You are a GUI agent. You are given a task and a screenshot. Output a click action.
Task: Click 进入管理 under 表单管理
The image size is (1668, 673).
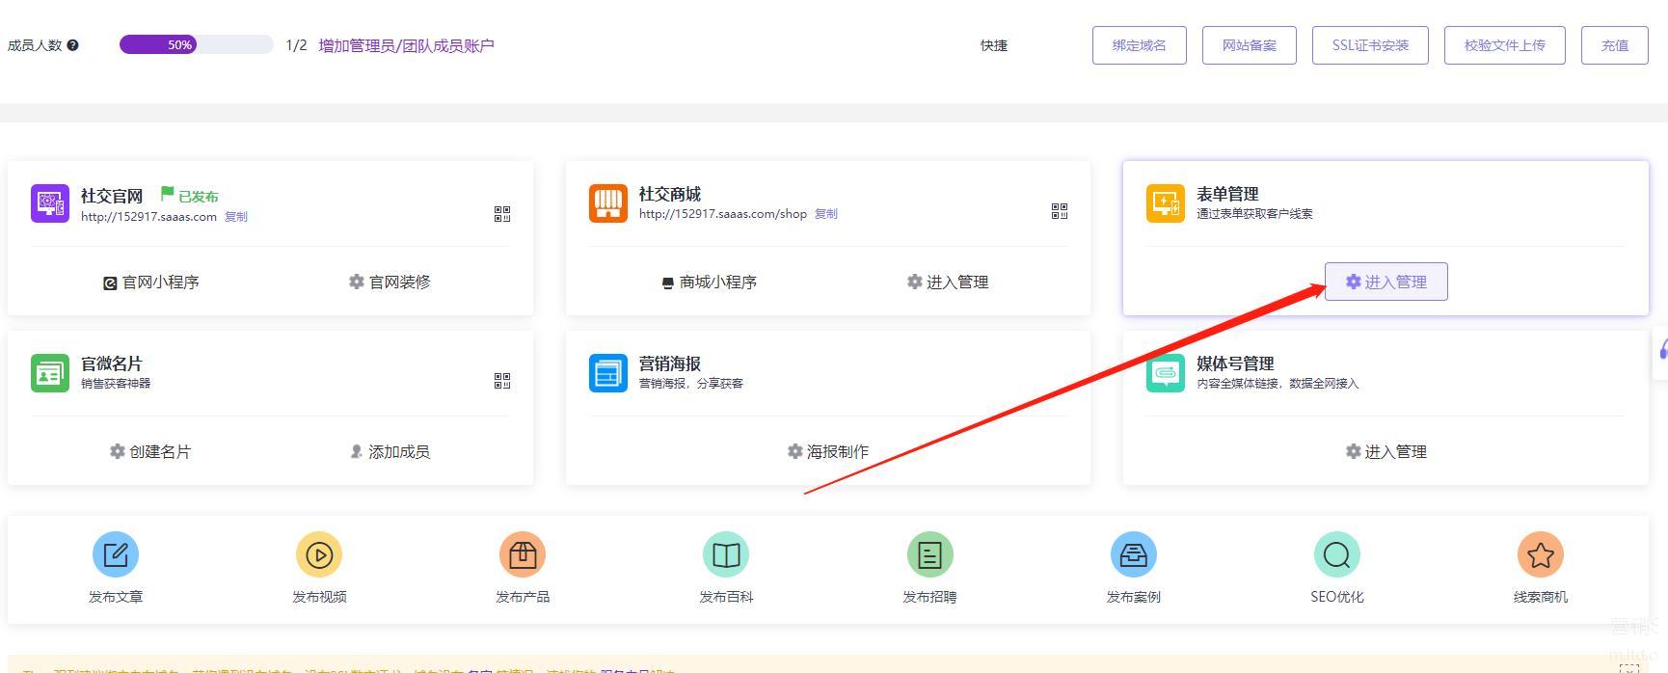(x=1386, y=282)
